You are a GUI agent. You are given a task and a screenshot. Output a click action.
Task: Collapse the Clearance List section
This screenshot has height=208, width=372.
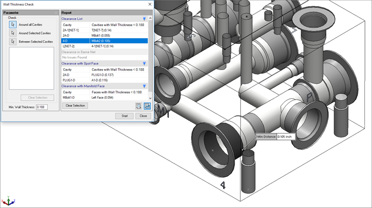(x=144, y=19)
